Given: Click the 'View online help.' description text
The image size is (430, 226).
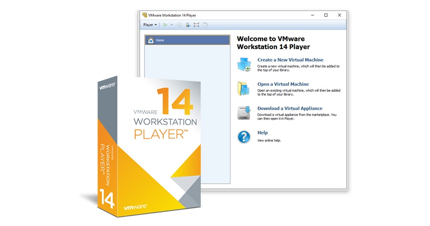Looking at the screenshot, I should (x=269, y=140).
